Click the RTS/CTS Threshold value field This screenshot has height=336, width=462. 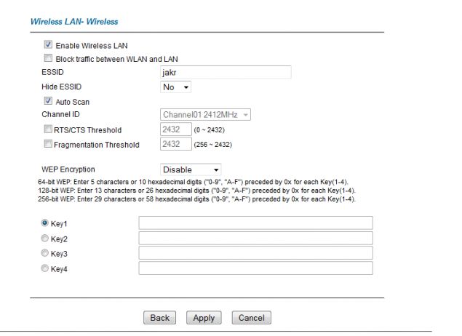[176, 129]
